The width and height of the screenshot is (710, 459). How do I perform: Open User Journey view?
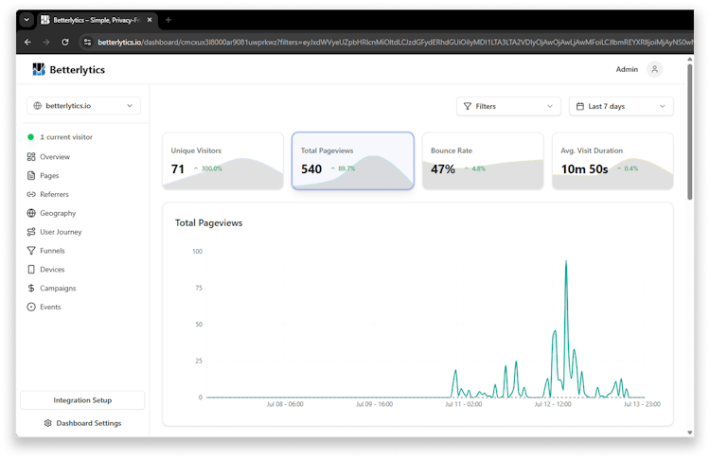point(61,232)
